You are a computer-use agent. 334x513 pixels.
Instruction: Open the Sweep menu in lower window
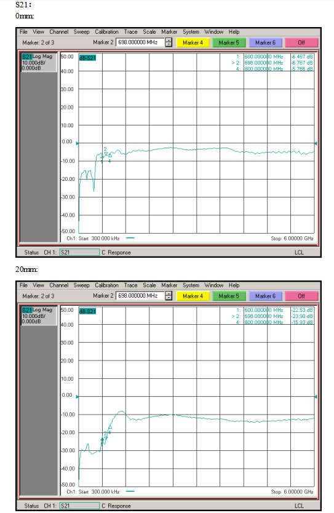click(81, 285)
